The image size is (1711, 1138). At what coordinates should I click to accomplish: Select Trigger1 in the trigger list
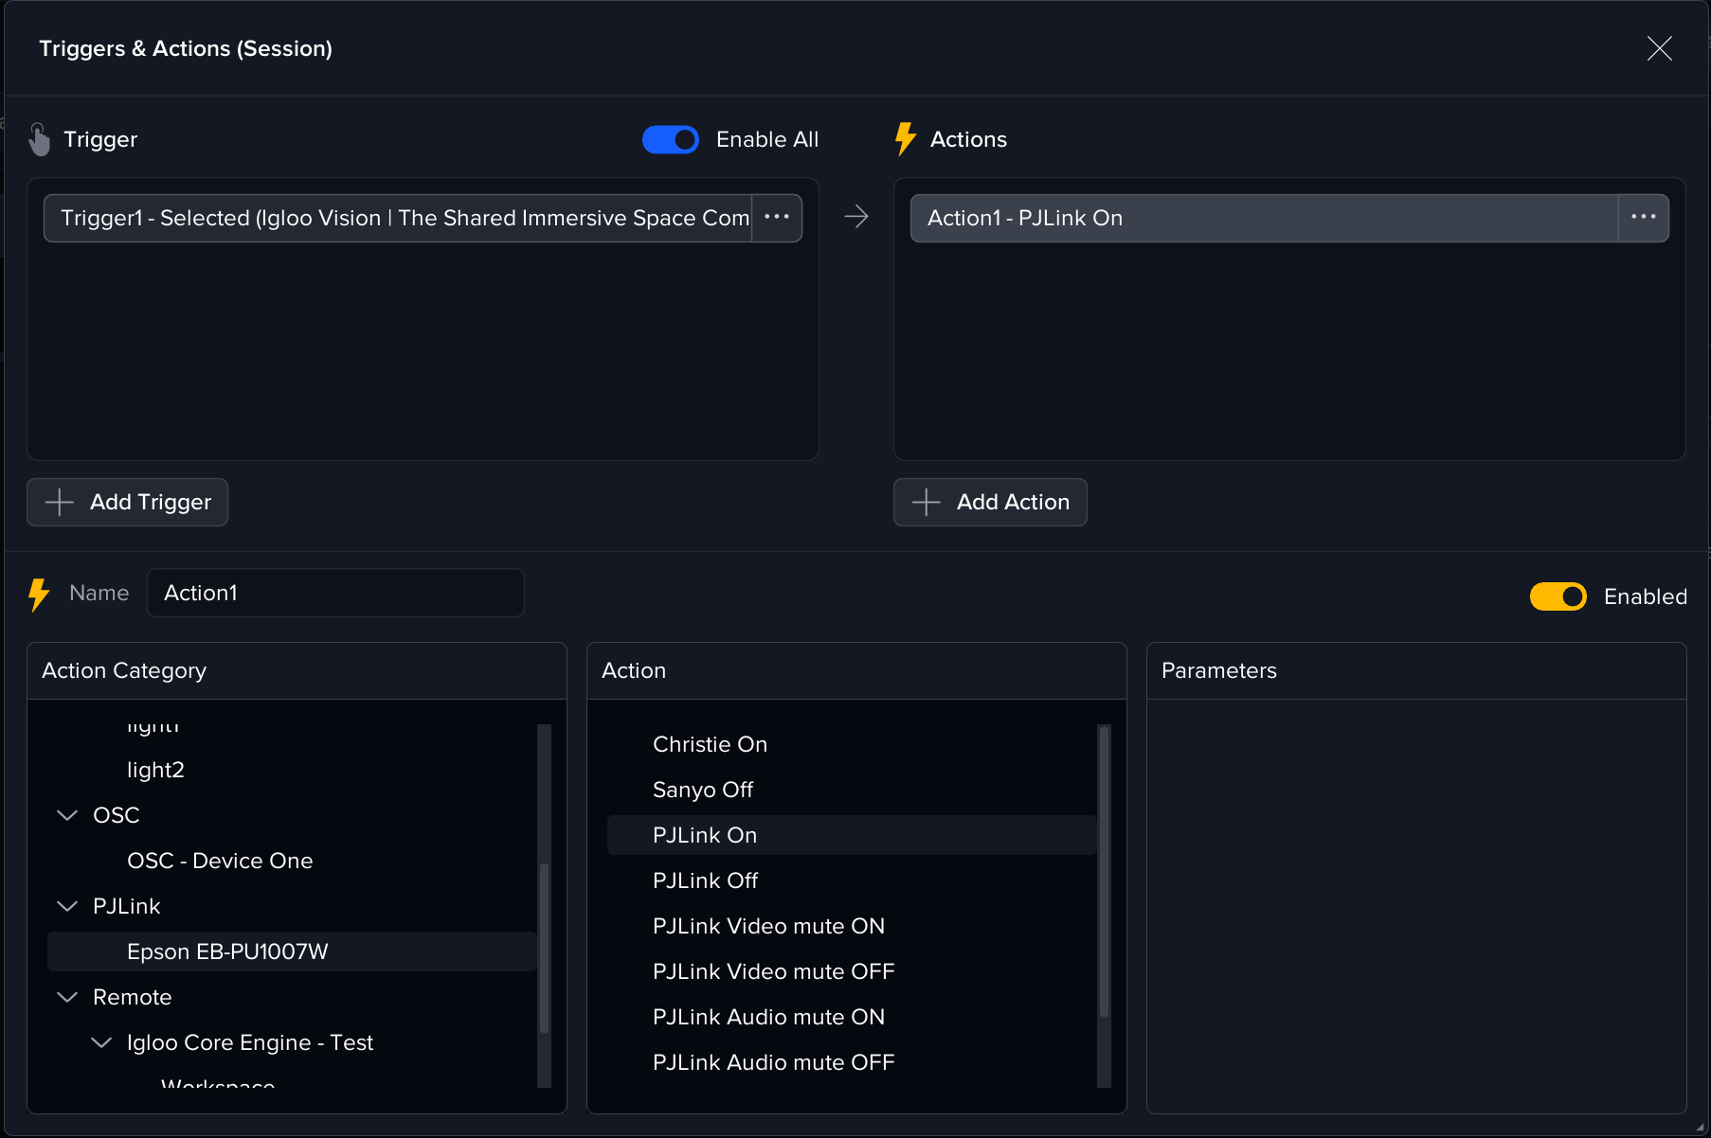coord(398,218)
